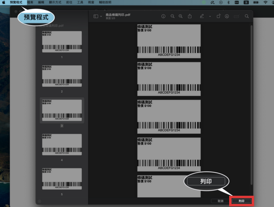
Task: Zoom in on the document
Action: click(x=181, y=16)
